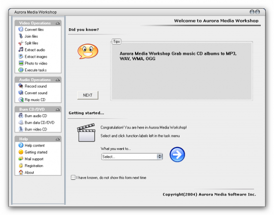Open Burn audio CD menu entry
Image resolution: width=274 pixels, height=215 pixels.
(36, 116)
